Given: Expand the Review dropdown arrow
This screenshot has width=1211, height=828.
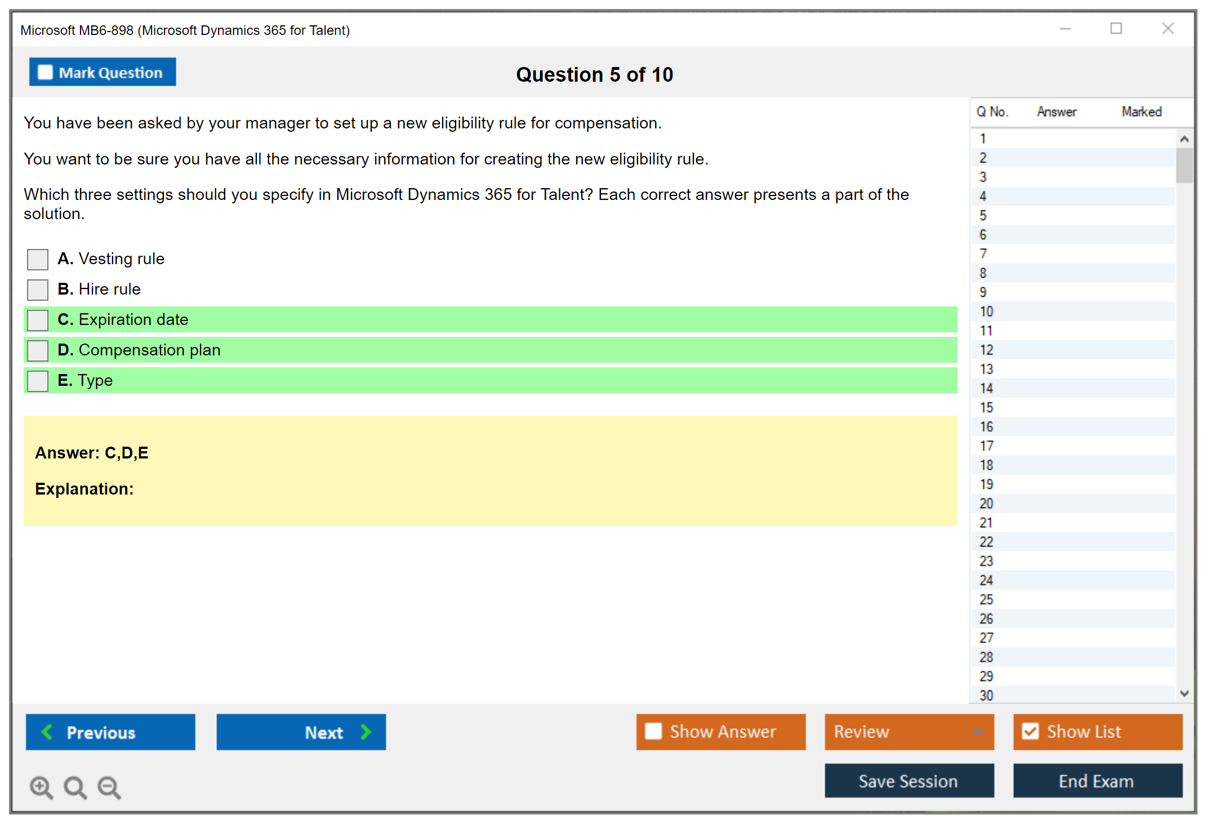Looking at the screenshot, I should pyautogui.click(x=977, y=732).
